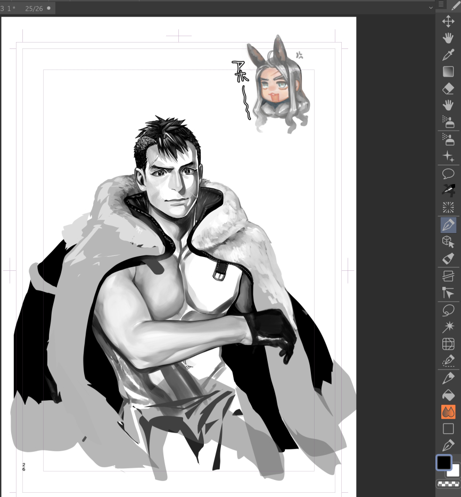Select the radial focus lines tool
461x497 pixels.
pyautogui.click(x=448, y=208)
